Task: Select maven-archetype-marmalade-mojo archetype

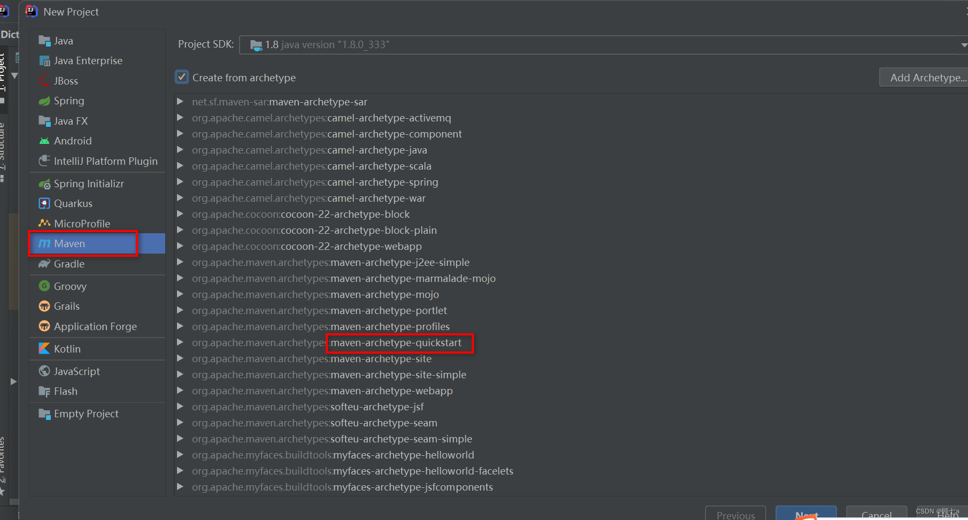Action: point(413,278)
